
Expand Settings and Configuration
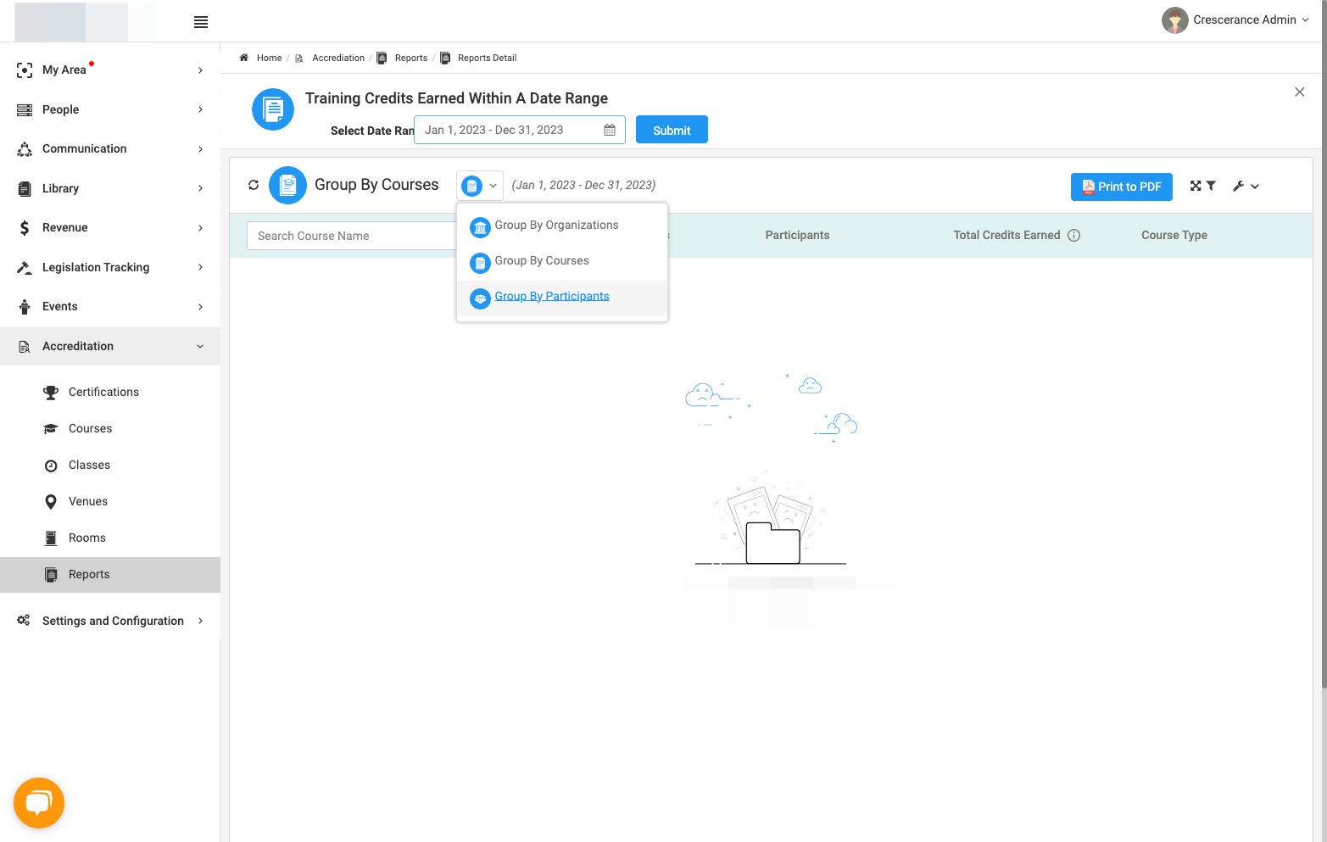pos(110,621)
